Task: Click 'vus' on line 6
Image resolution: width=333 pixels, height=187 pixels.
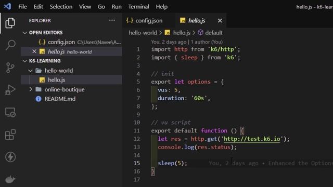Action: tap(163, 90)
